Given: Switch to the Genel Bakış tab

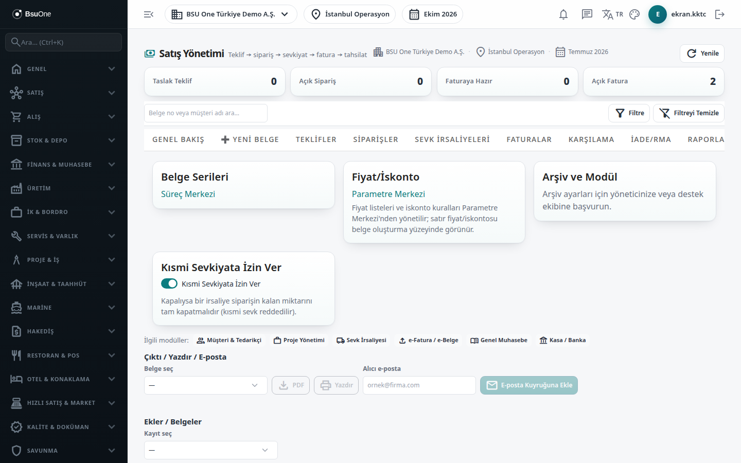Looking at the screenshot, I should coord(178,139).
